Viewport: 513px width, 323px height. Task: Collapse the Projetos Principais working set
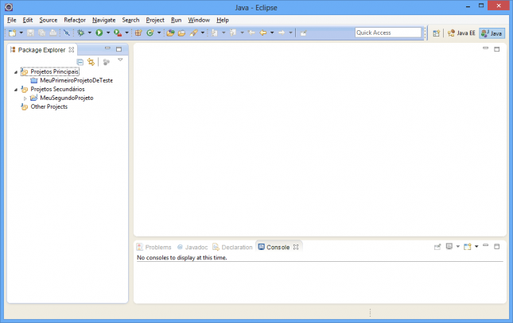(15, 72)
